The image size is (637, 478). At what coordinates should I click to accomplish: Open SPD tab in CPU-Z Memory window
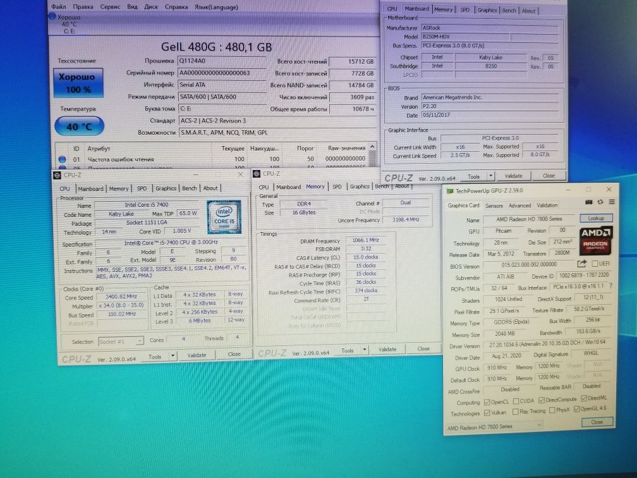pyautogui.click(x=337, y=187)
